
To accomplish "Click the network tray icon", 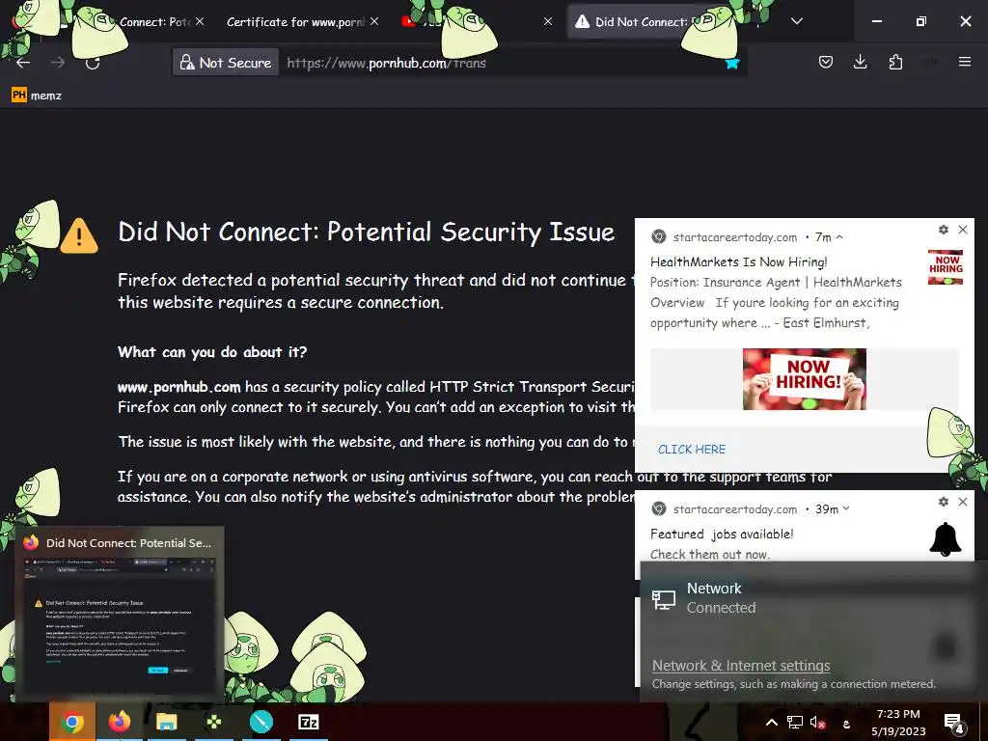I will tap(795, 722).
